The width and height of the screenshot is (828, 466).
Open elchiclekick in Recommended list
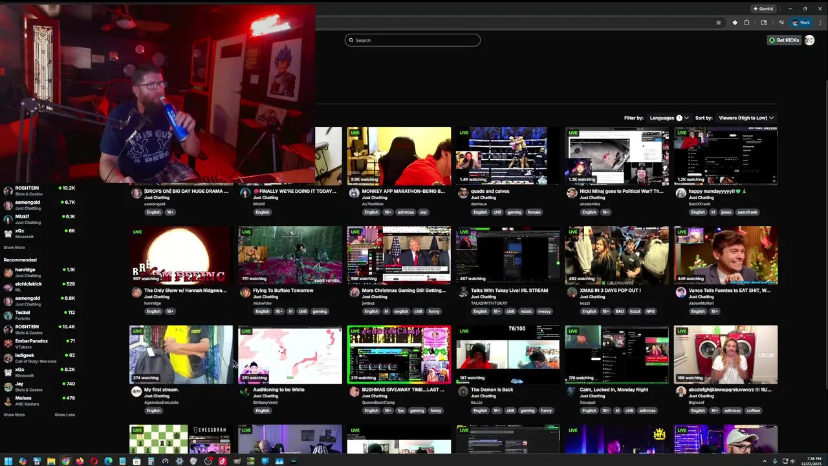click(39, 286)
